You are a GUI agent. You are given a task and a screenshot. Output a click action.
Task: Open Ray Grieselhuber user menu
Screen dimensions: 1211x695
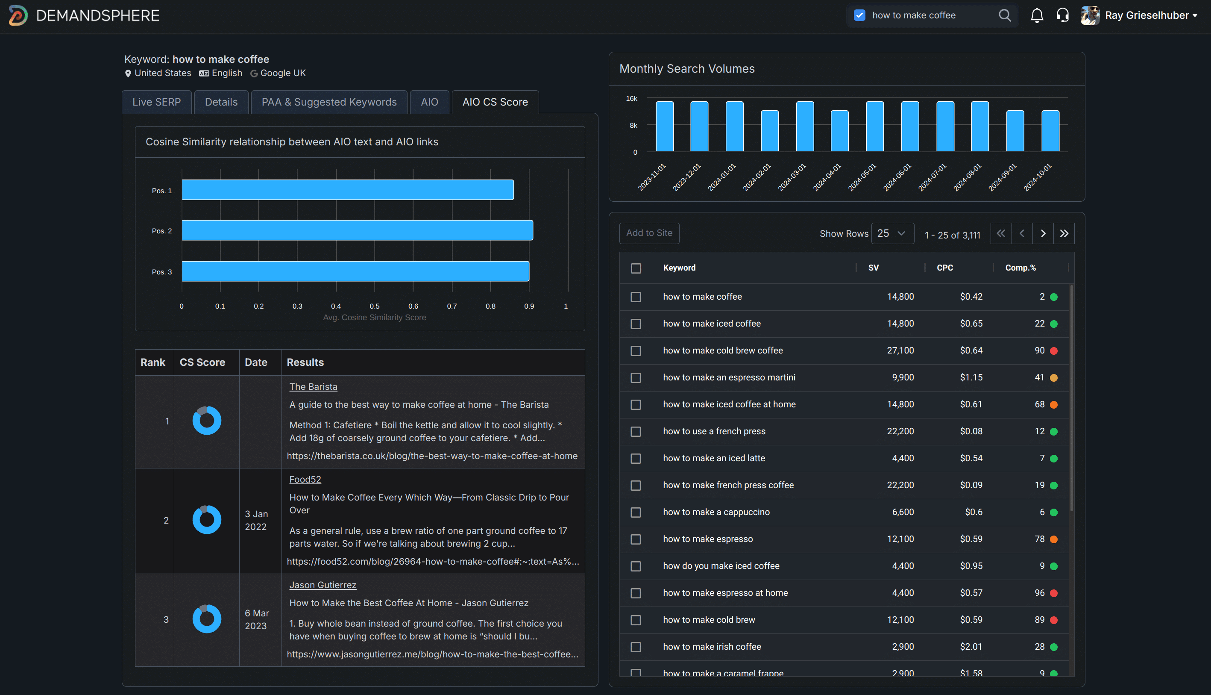click(x=1151, y=15)
